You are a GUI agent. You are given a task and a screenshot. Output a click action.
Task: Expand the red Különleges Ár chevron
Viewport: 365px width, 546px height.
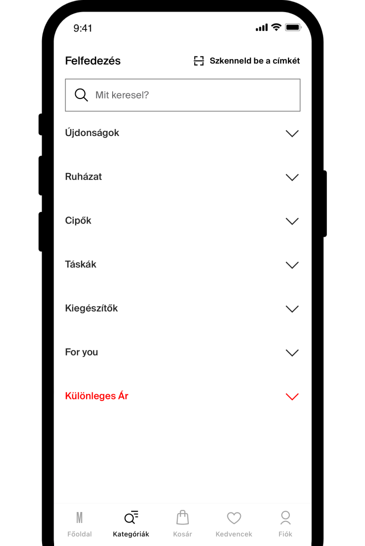[292, 396]
